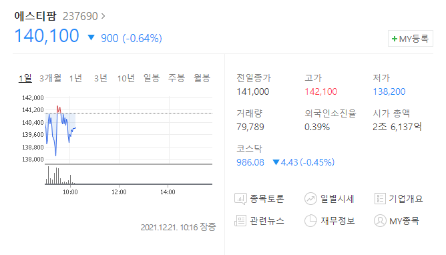This screenshot has height=255, width=446.
Task: Click the volume bar chart under the price chart
Action: pyautogui.click(x=129, y=175)
